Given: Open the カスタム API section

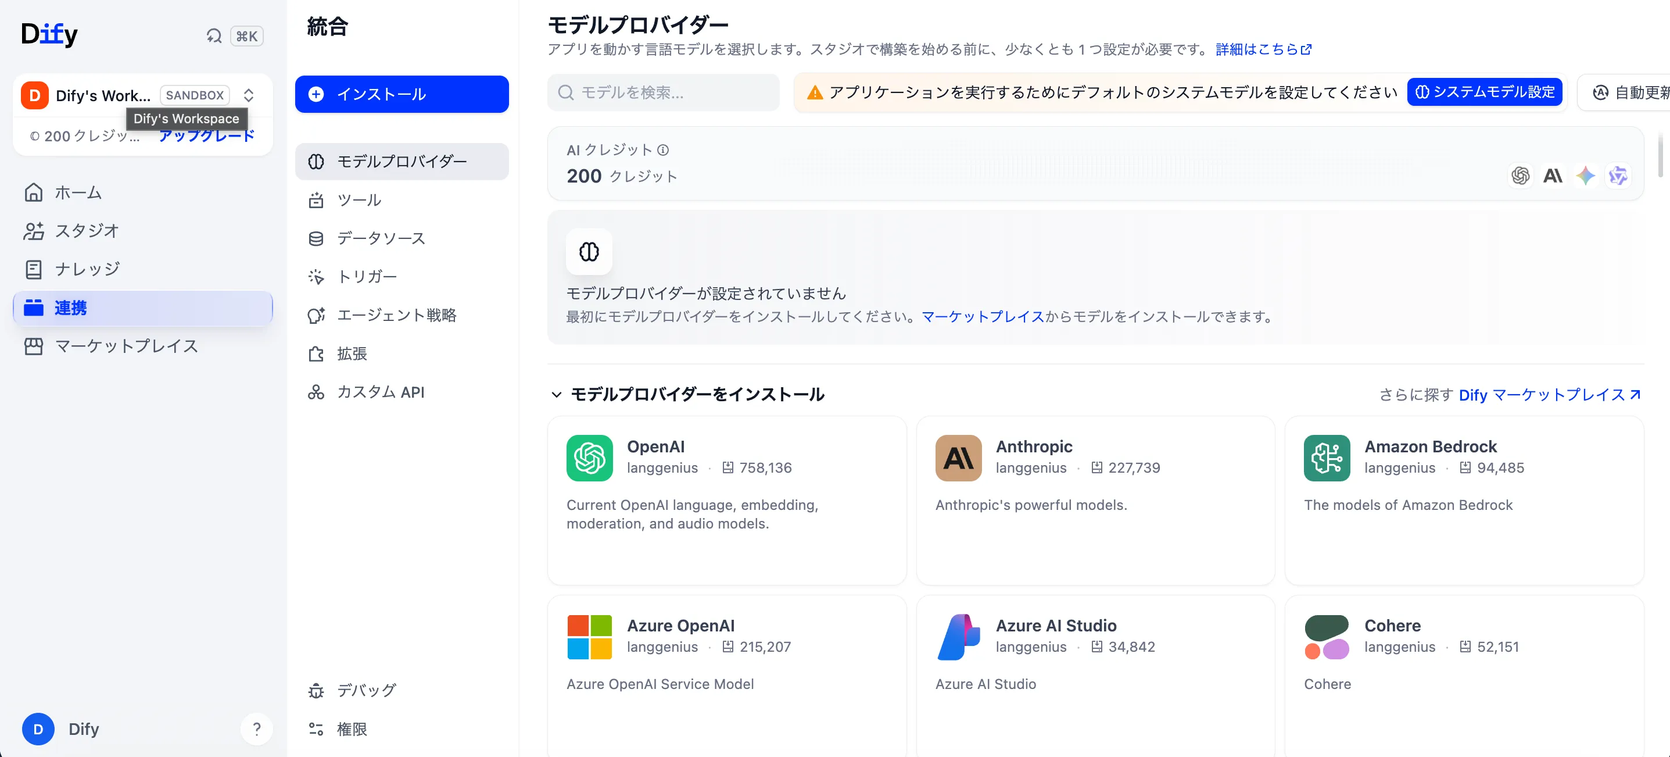Looking at the screenshot, I should 402,392.
